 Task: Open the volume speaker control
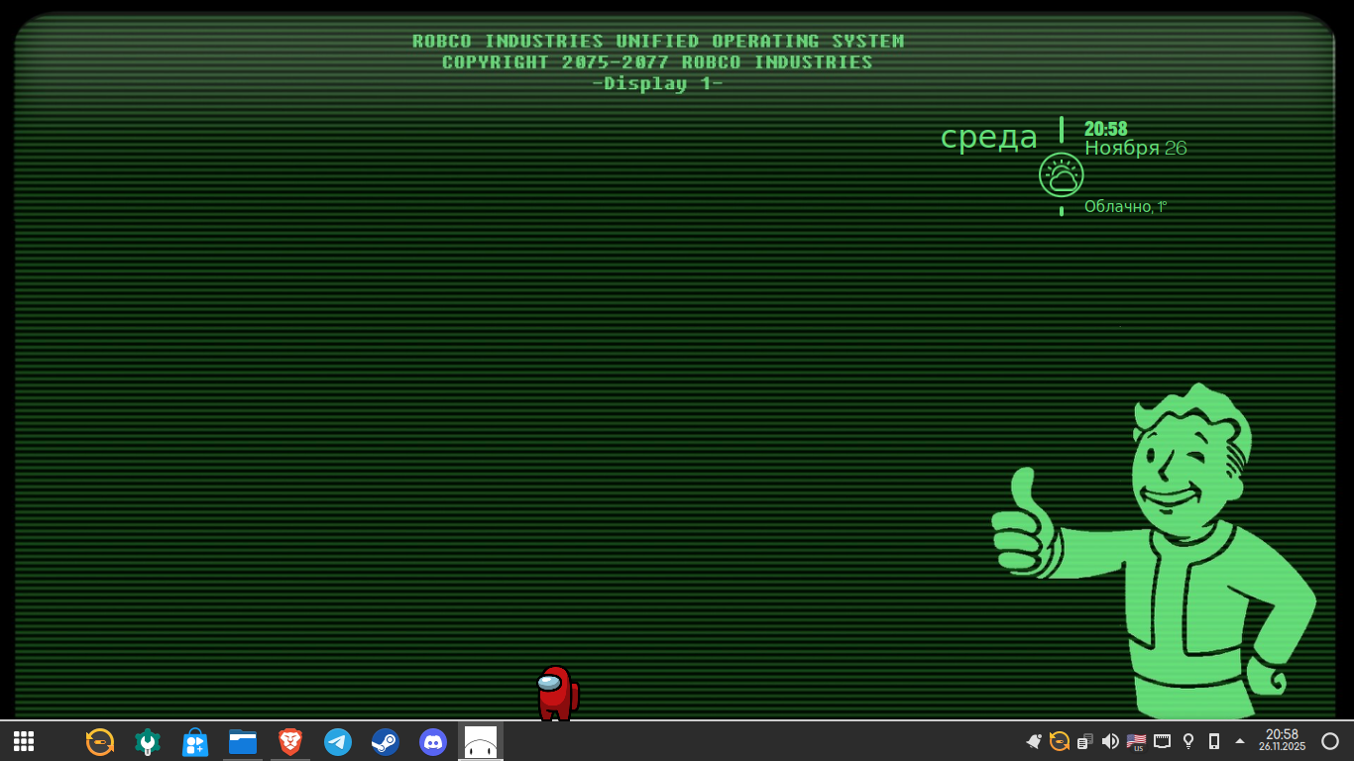(1110, 741)
